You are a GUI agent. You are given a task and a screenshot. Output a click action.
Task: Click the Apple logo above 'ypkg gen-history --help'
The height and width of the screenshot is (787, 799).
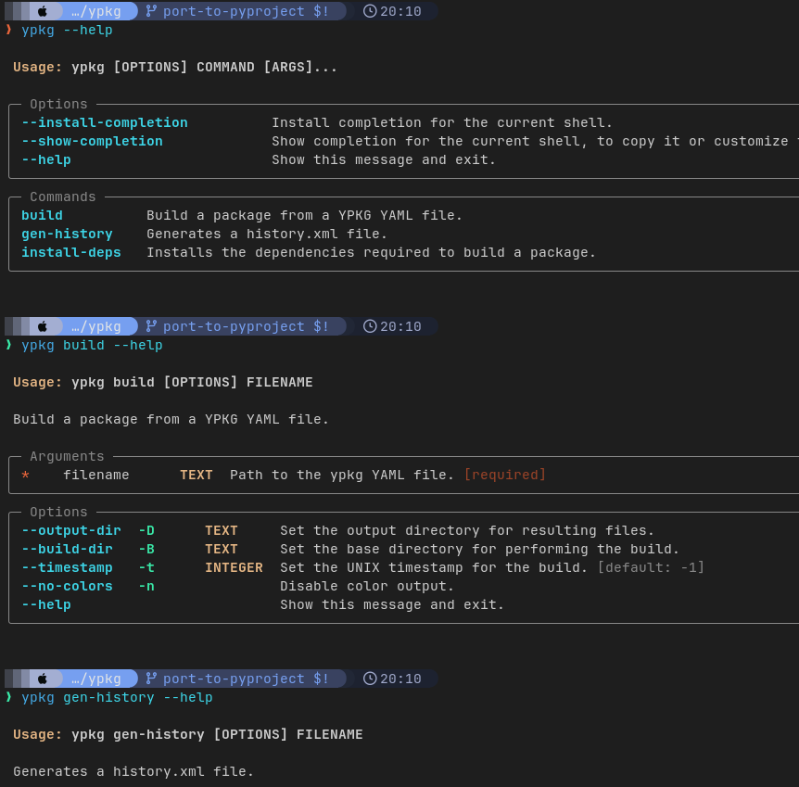tap(42, 679)
